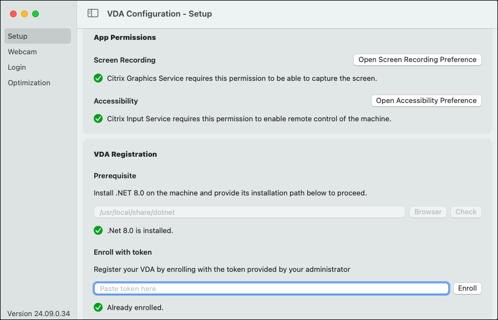This screenshot has width=498, height=320.
Task: Open Screen Recording Preference
Action: 417,60
